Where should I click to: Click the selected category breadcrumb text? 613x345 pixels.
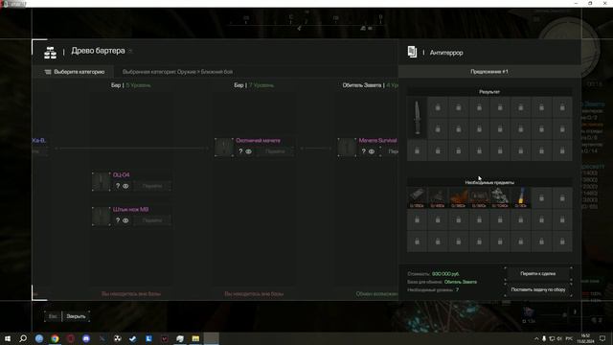177,72
